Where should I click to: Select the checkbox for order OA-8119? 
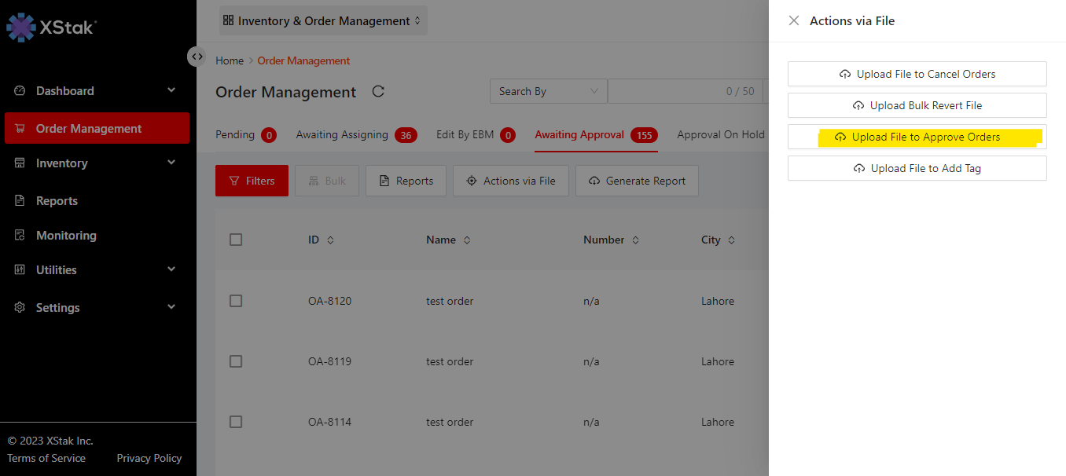[236, 361]
